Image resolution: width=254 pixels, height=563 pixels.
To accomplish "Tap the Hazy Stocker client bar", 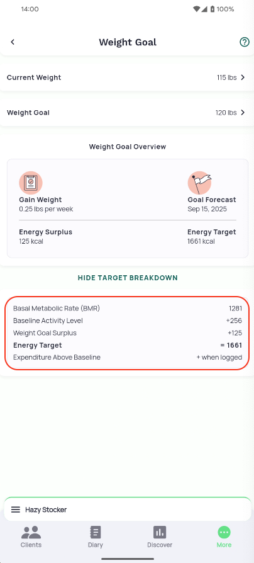I will pyautogui.click(x=128, y=509).
